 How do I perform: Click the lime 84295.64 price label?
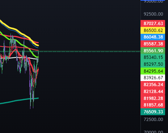153,71
